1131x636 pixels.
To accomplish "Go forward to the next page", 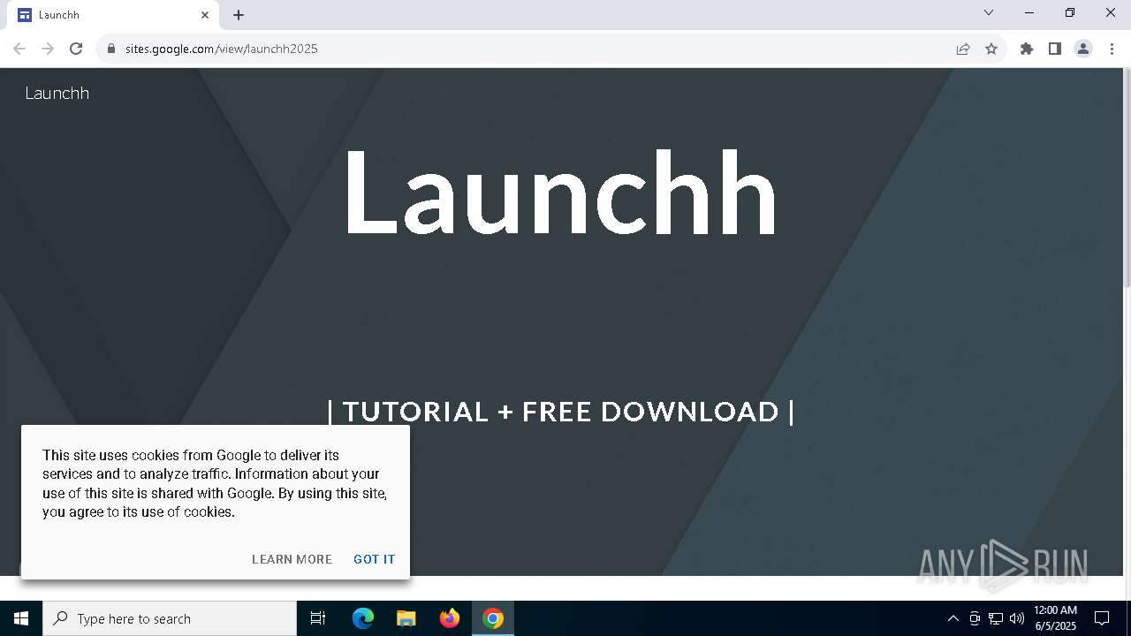I will point(48,49).
